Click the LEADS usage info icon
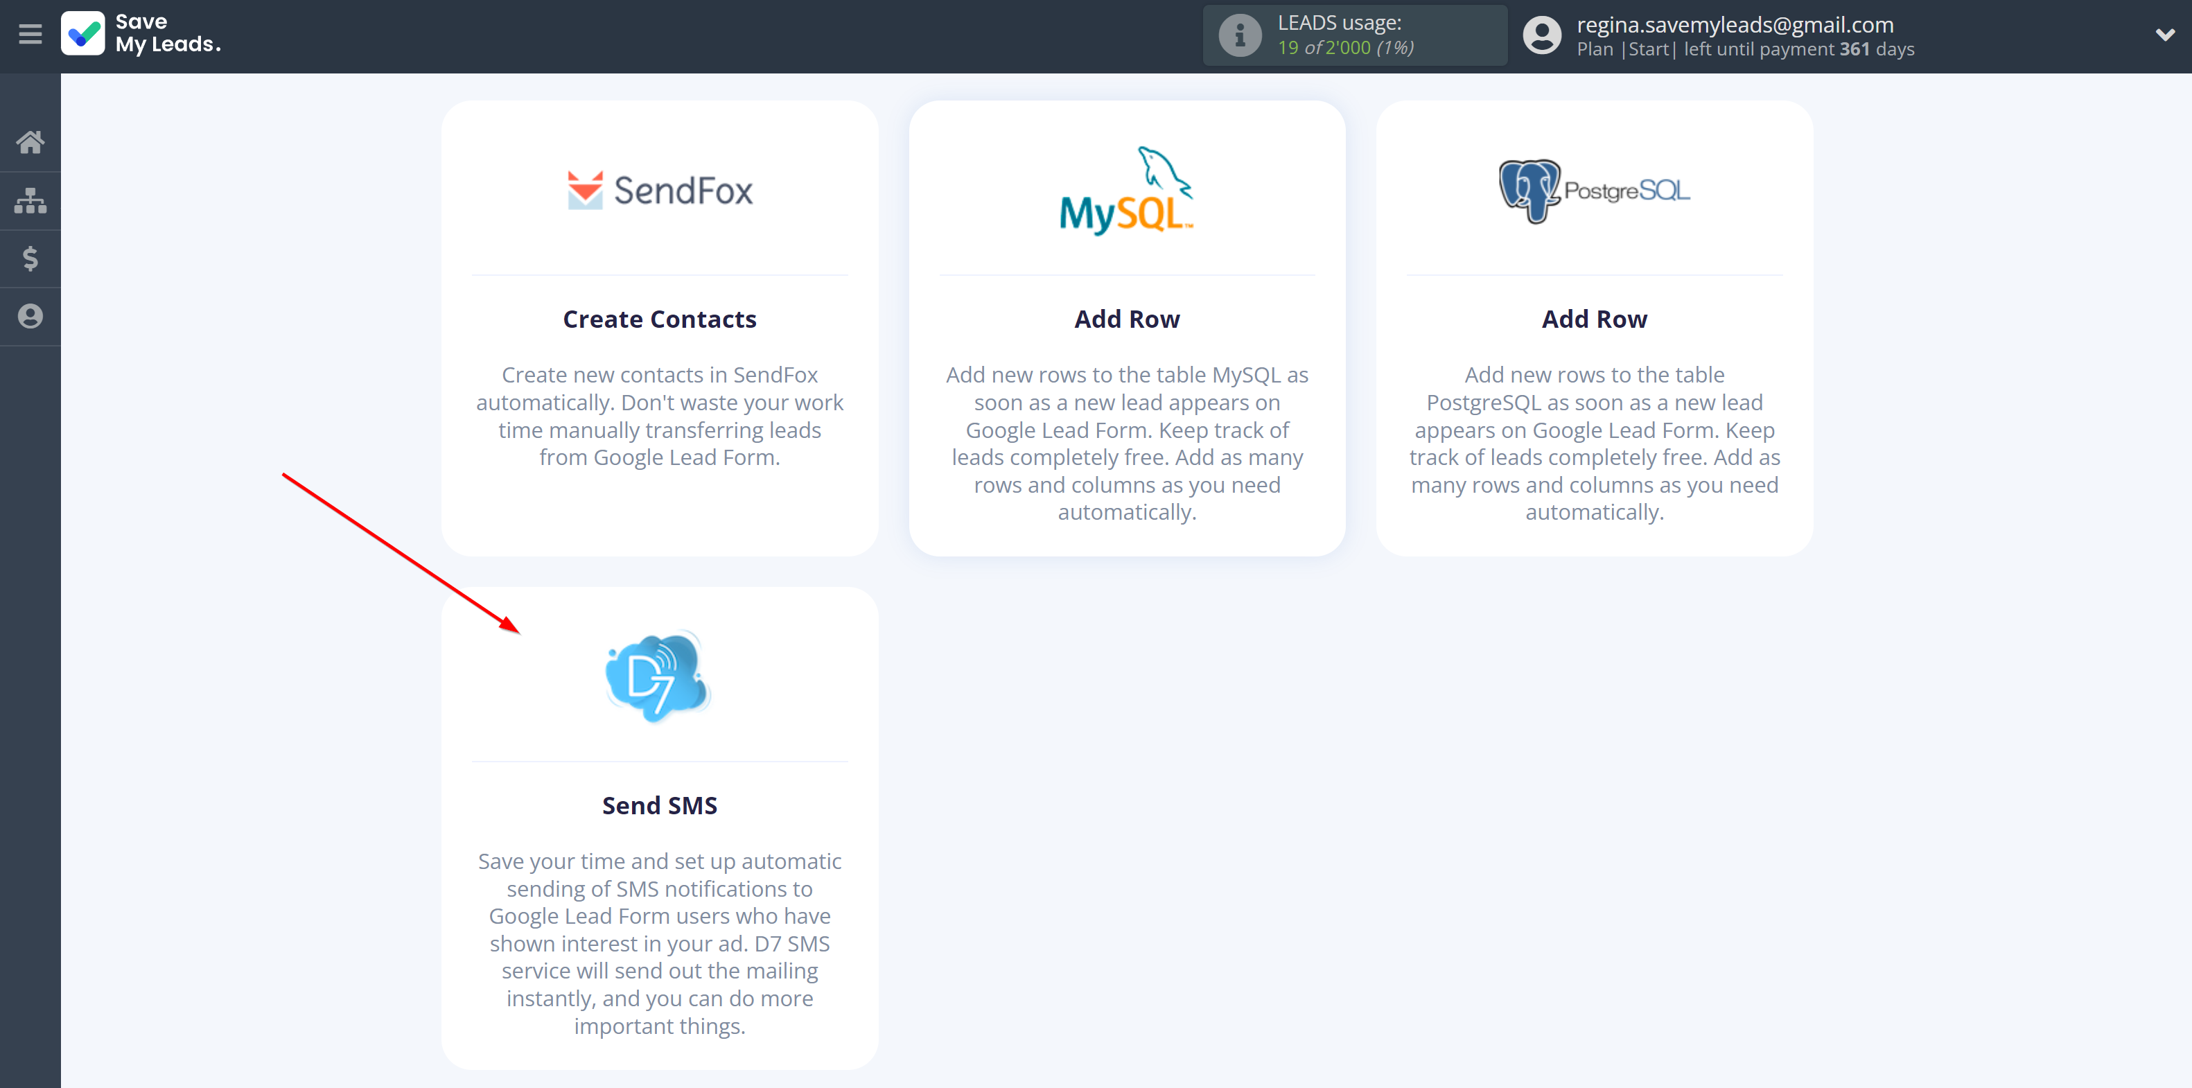The height and width of the screenshot is (1088, 2192). coord(1240,36)
